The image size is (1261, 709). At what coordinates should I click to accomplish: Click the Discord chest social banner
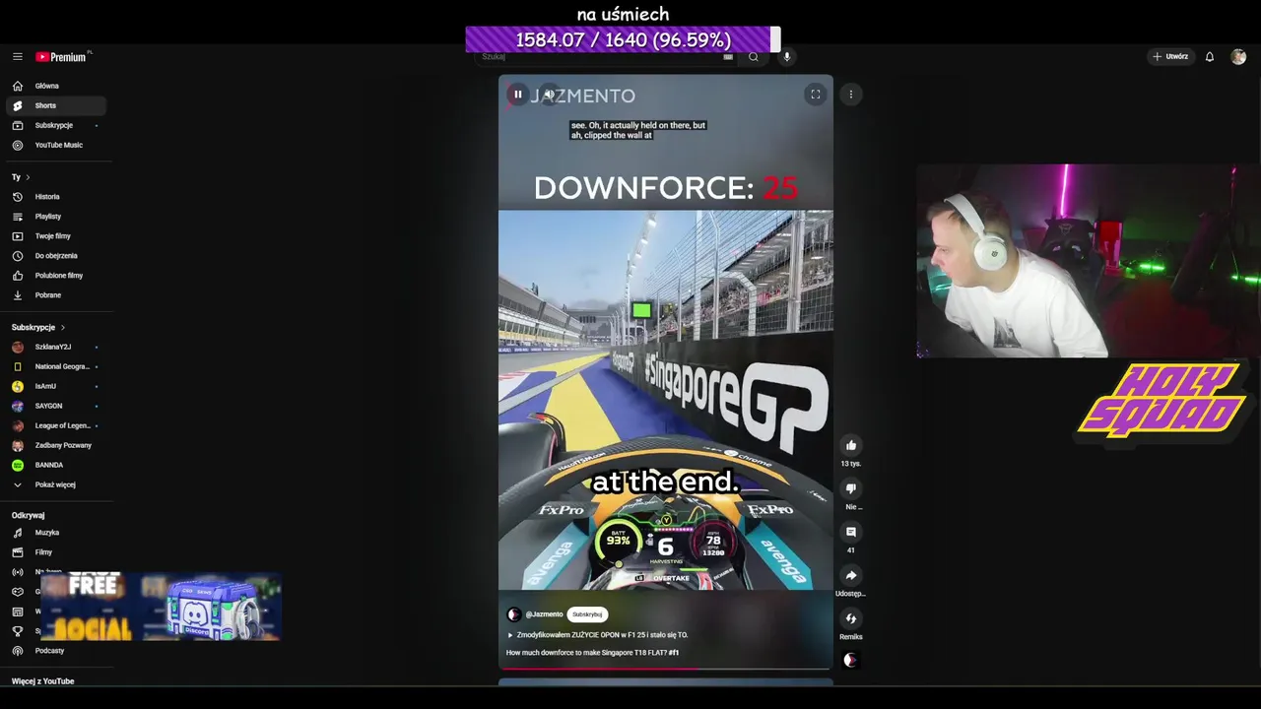(161, 607)
